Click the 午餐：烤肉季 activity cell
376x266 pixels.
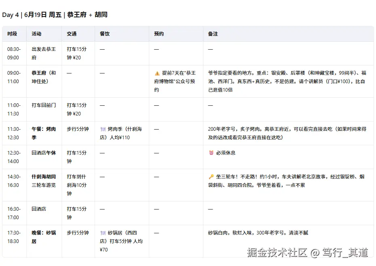coord(44,133)
